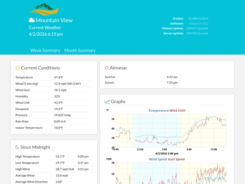This screenshot has height=184, width=245.
Task: Click the high temperature time 3:09 pm
Action: (x=83, y=156)
